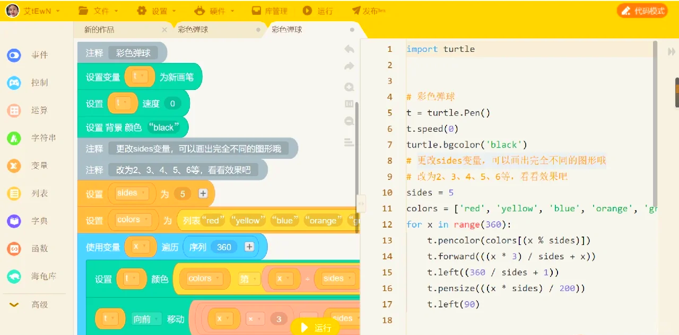Reset workspace zoom to 1:1
The height and width of the screenshot is (335, 679).
point(349,104)
